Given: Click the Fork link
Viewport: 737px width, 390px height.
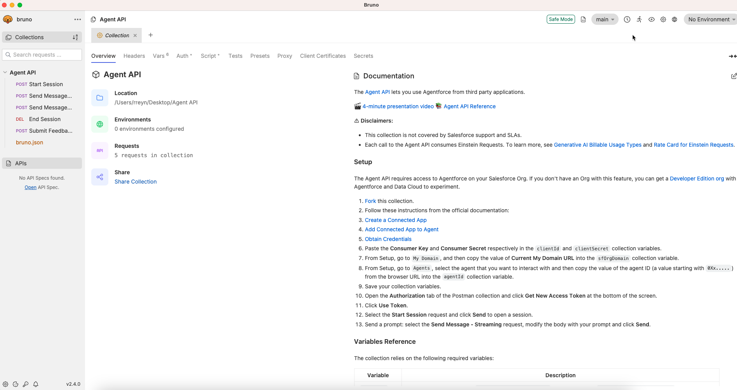Looking at the screenshot, I should 370,201.
